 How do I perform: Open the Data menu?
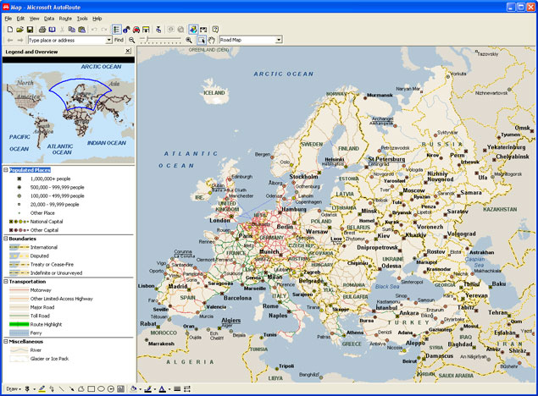(49, 19)
